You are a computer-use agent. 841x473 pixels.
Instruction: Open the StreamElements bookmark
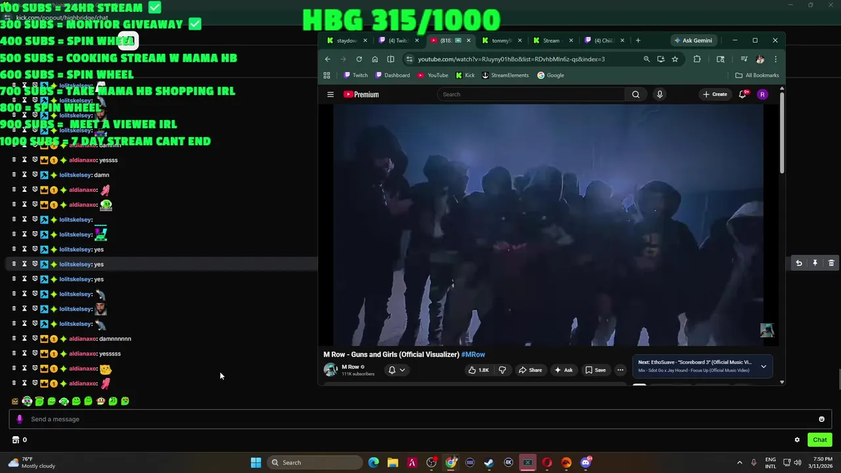pos(505,76)
